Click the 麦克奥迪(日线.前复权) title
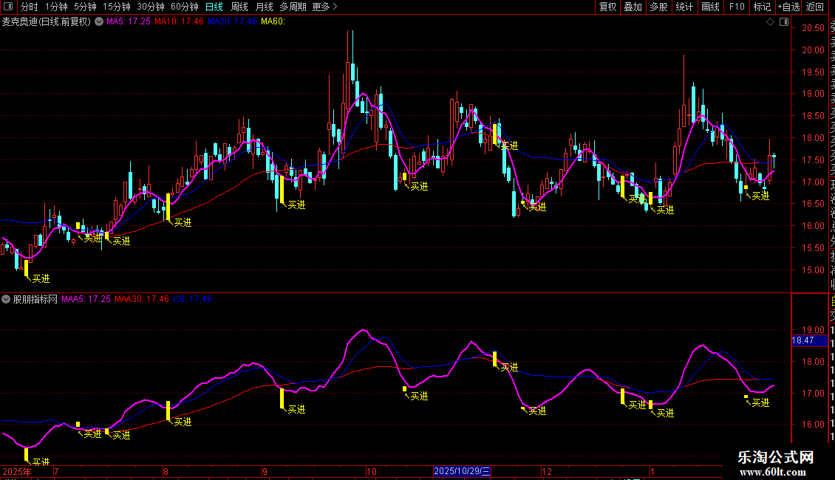This screenshot has width=835, height=480. coord(47,21)
